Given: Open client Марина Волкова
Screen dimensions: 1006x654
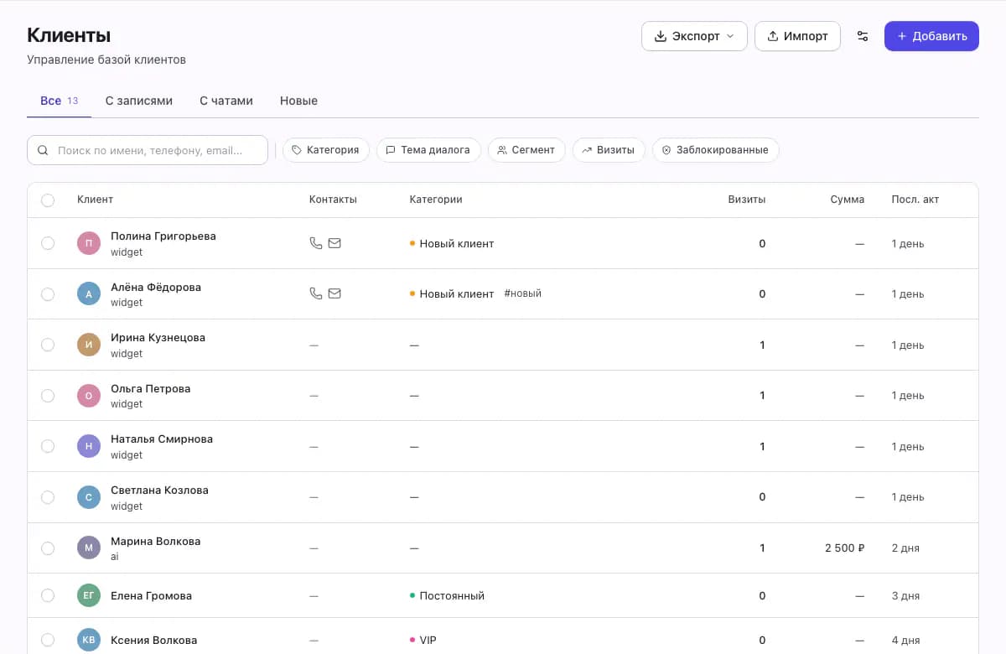Looking at the screenshot, I should click(155, 541).
